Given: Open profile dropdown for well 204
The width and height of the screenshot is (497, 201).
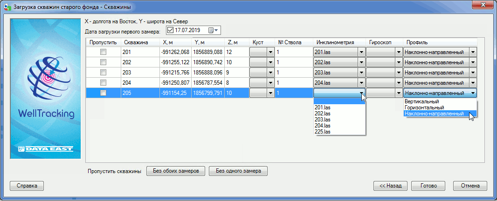Looking at the screenshot, I should point(473,83).
